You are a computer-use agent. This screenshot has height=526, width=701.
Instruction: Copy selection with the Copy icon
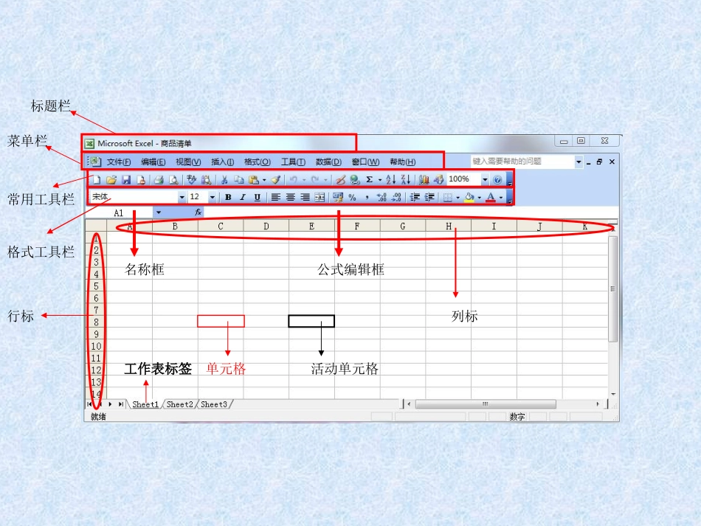click(x=239, y=180)
